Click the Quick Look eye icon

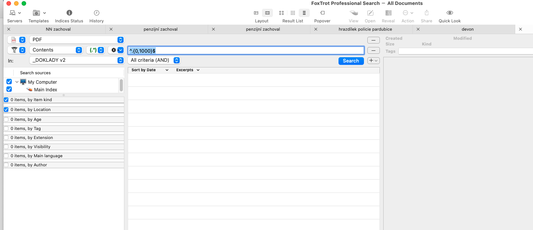click(450, 13)
